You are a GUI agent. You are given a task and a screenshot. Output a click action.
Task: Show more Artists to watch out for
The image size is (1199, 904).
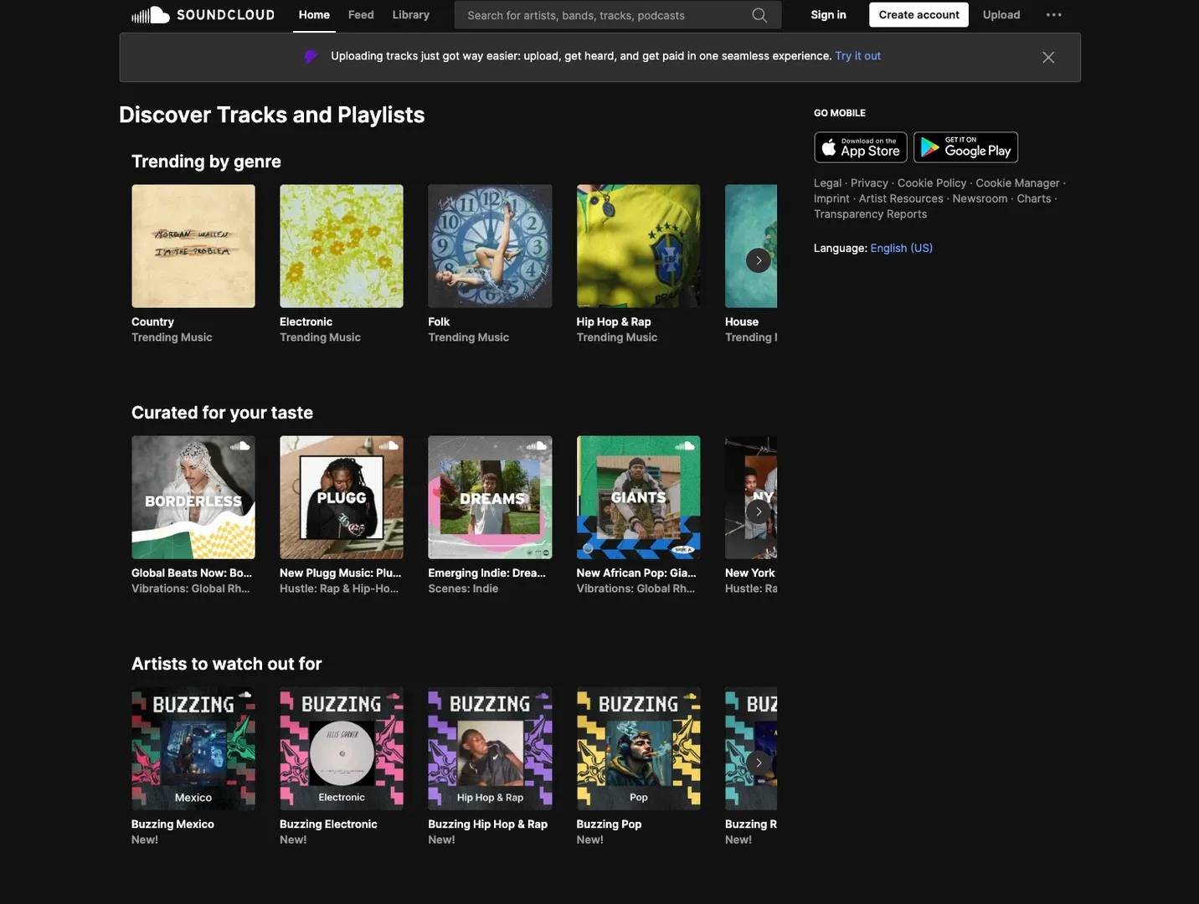coord(758,763)
